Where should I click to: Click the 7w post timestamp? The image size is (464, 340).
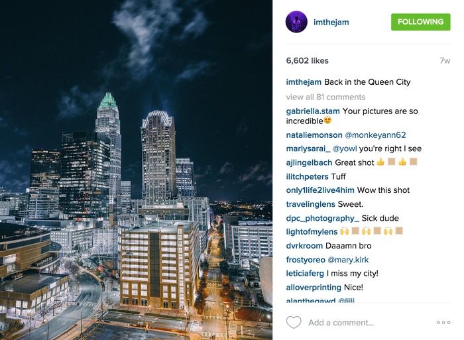tap(445, 61)
